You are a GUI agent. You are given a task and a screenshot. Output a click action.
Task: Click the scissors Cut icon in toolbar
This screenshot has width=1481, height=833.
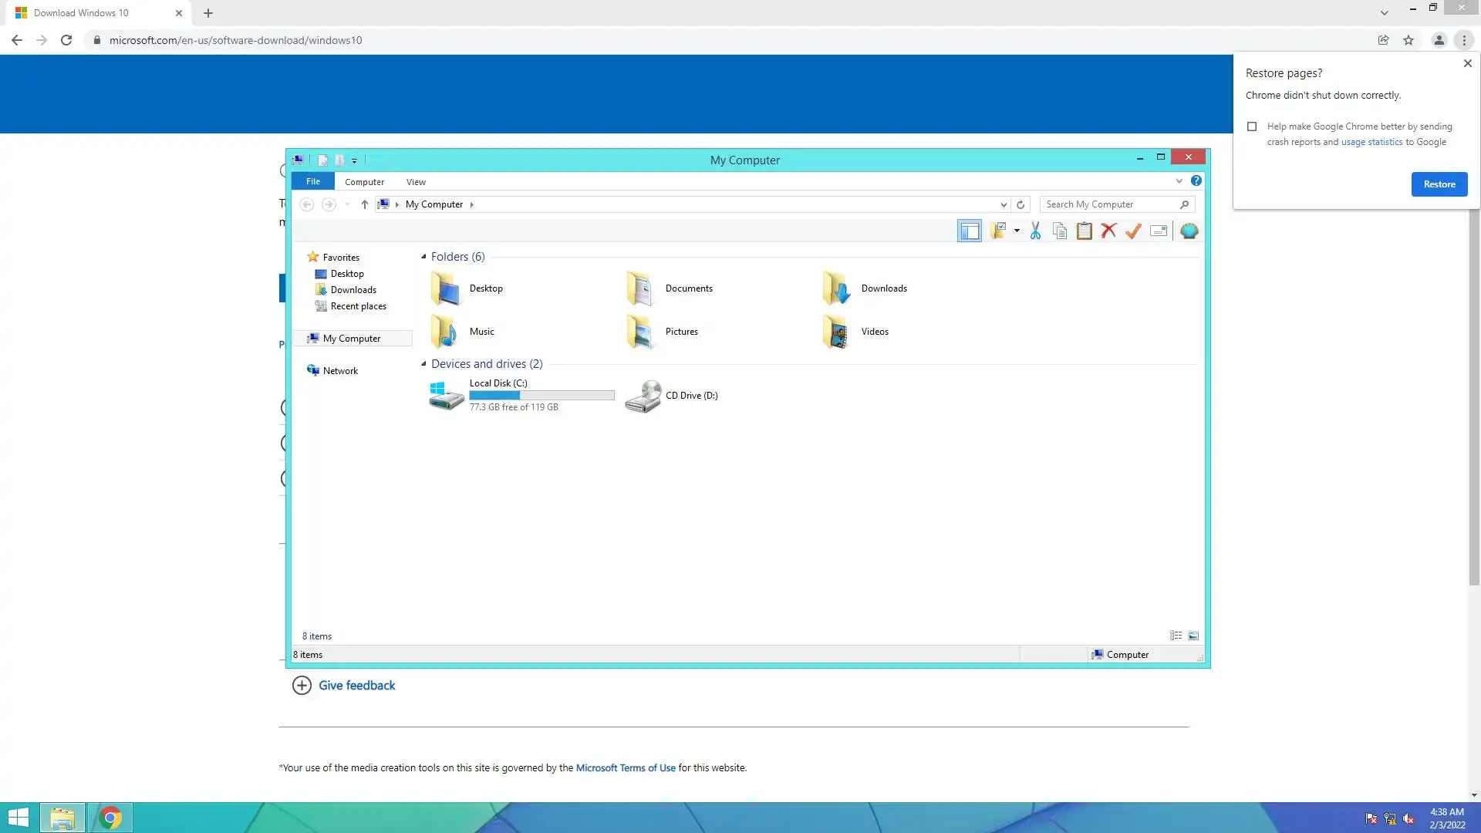1035,231
